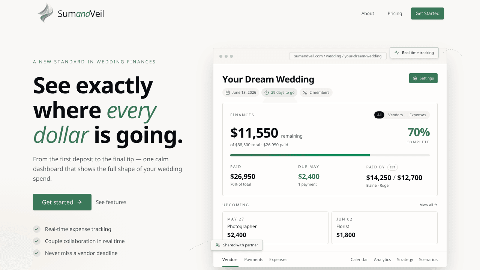Viewport: 480px width, 270px height.
Task: Click the calendar icon beside June 13, 2026
Action: point(228,93)
